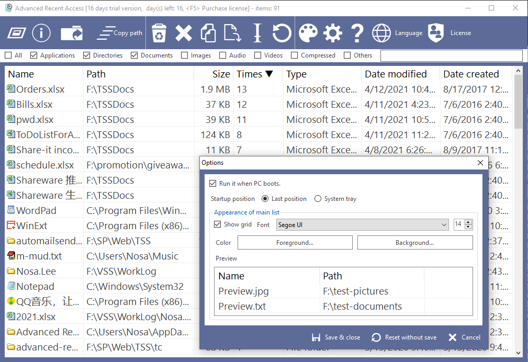Click Reset without save in Options dialog
Viewport: 528px width, 362px height.
click(403, 337)
